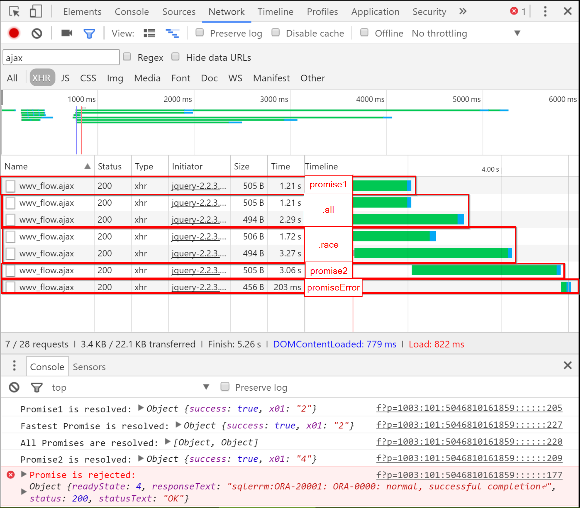Viewport: 580px width, 508px height.
Task: Check the Disable cache checkbox
Action: (x=275, y=33)
